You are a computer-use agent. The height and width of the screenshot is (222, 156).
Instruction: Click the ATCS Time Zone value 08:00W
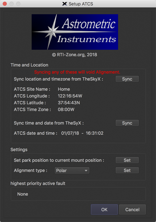(x=66, y=109)
